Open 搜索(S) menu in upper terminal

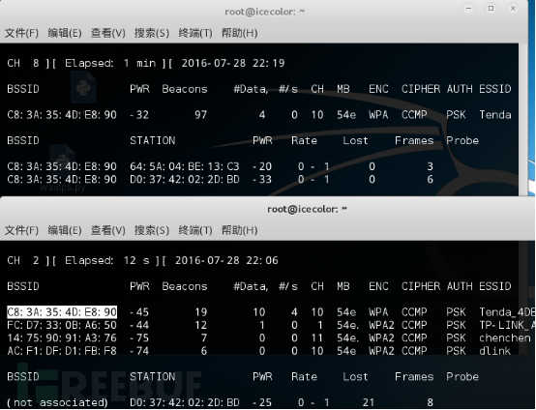[x=152, y=33]
